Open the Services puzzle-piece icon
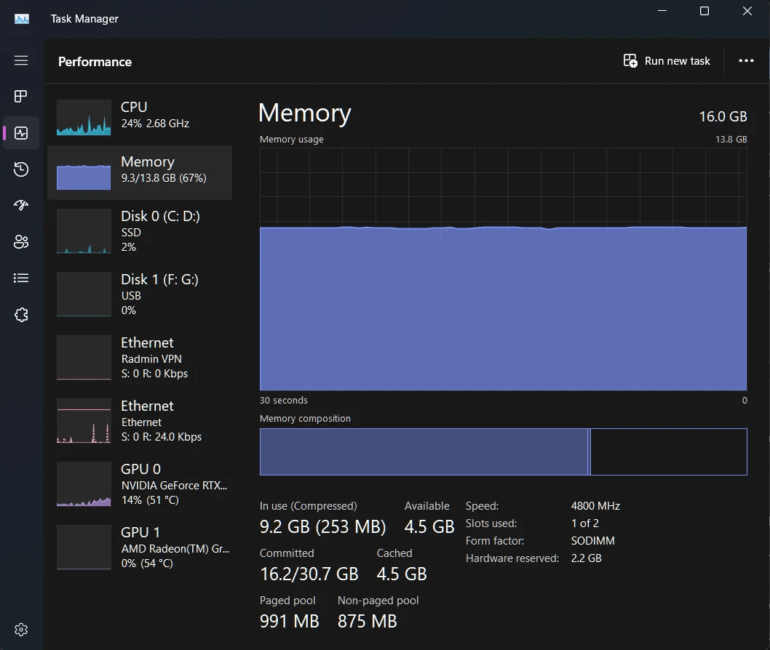The image size is (770, 650). (21, 314)
